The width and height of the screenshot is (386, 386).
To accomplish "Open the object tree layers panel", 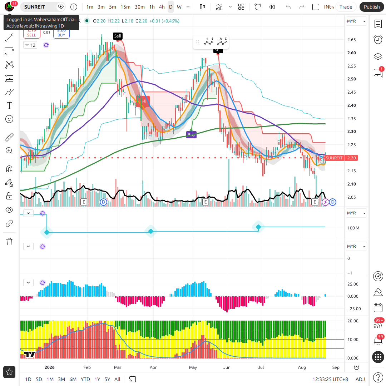I will click(378, 56).
